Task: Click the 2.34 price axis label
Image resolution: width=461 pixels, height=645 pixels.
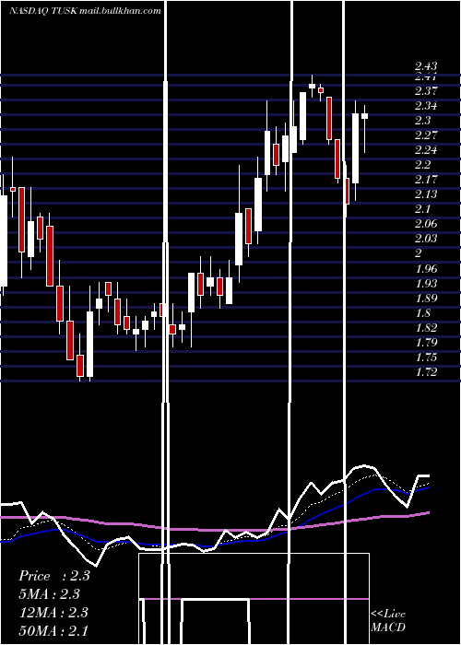Action: pos(426,106)
